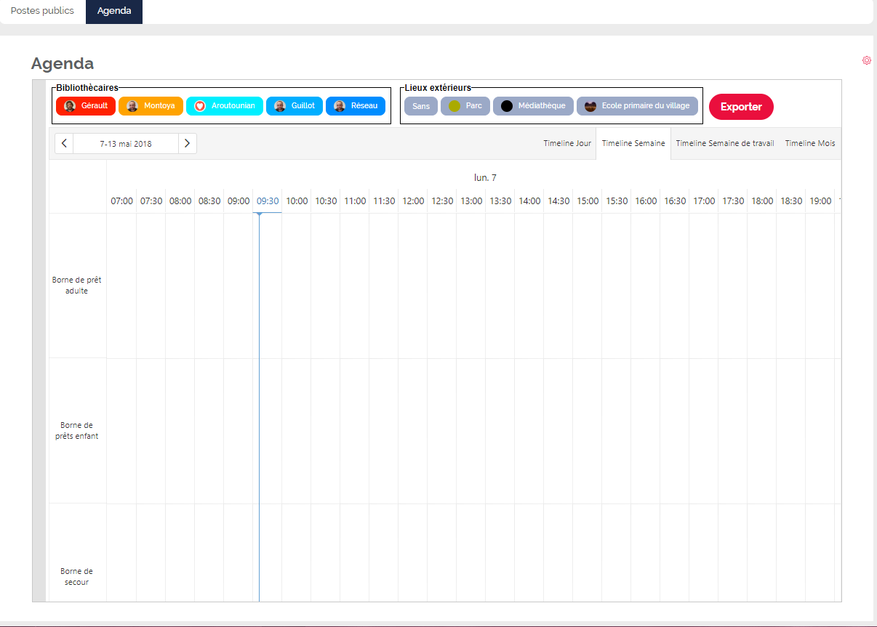The image size is (877, 627).
Task: Select the Borne de prêt adulte row
Action: coord(77,286)
